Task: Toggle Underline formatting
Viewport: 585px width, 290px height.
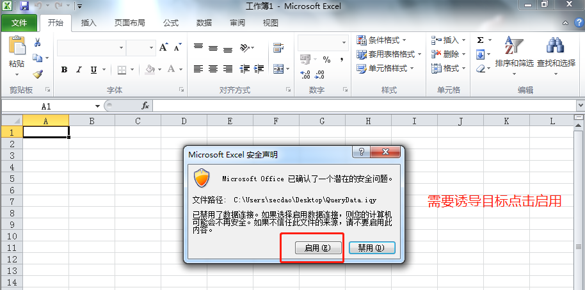Action: 93,70
